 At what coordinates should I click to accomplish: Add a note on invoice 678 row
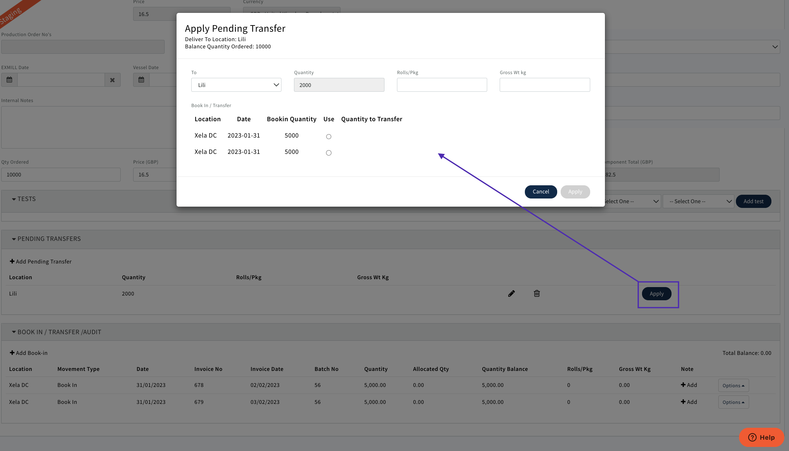(689, 385)
